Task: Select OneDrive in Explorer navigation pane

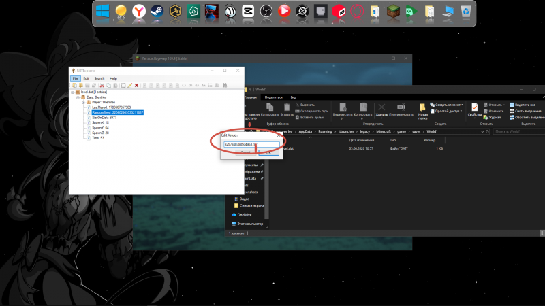Action: coord(242,215)
